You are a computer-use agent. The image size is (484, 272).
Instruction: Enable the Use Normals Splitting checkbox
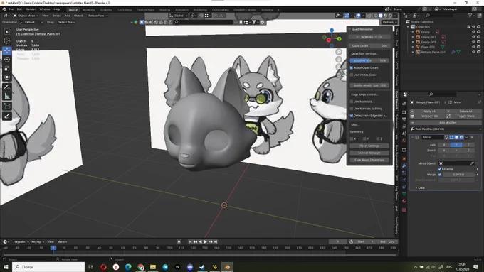(x=352, y=109)
